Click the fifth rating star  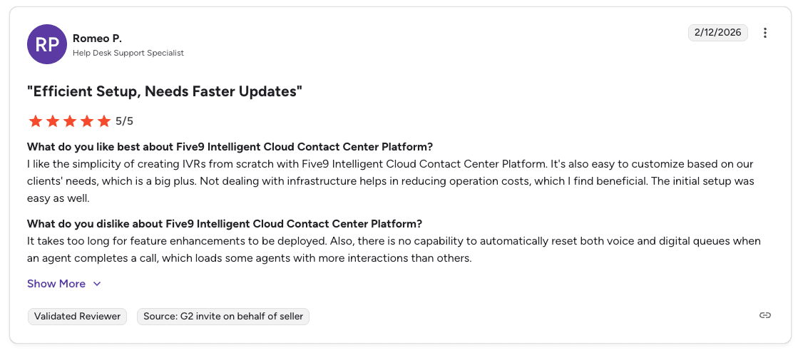click(x=104, y=121)
